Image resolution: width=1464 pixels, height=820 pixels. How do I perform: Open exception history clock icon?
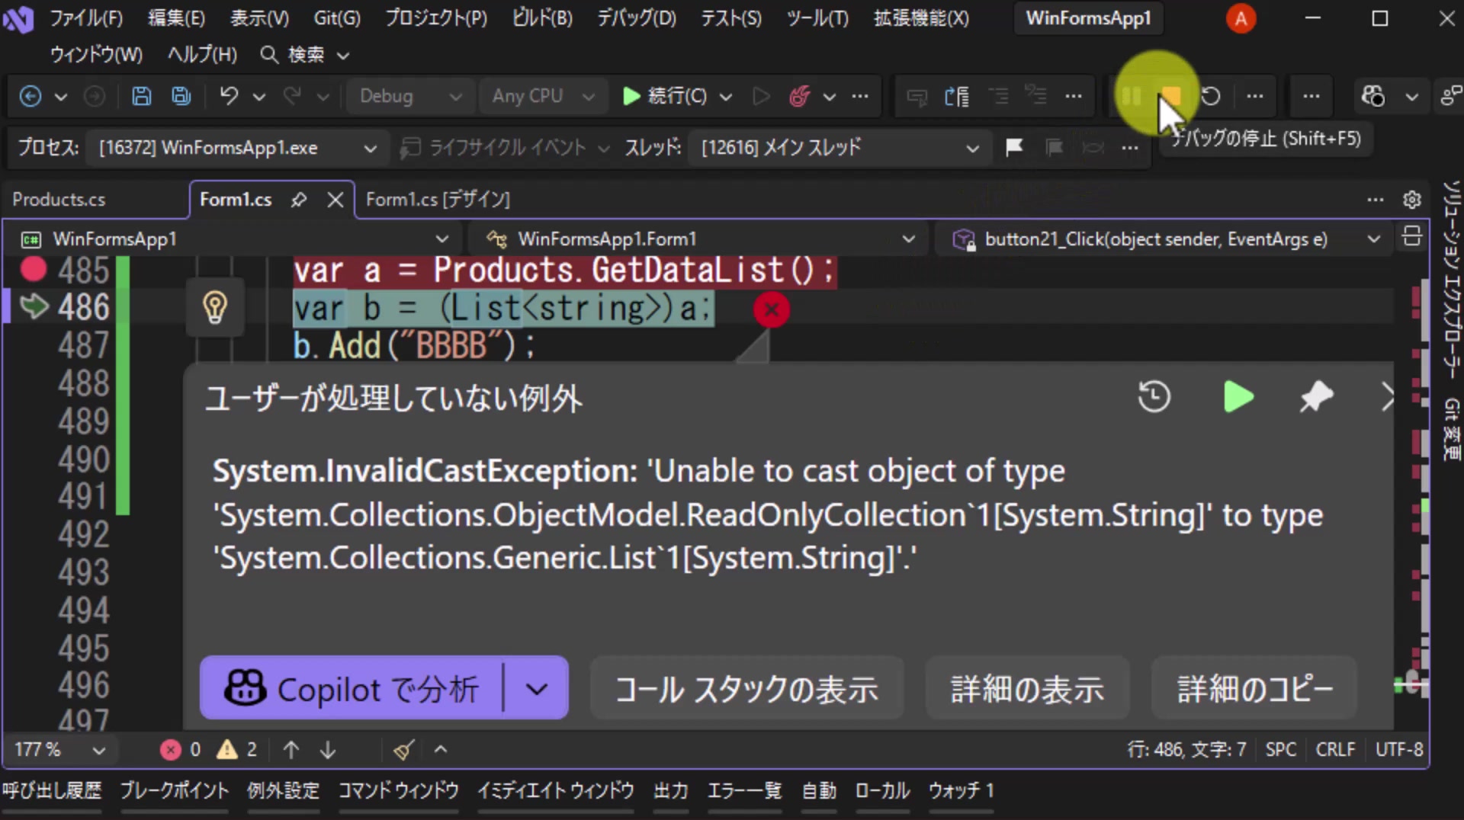click(1154, 397)
